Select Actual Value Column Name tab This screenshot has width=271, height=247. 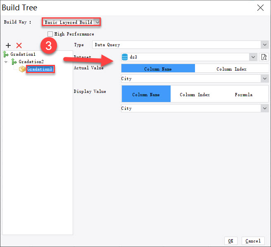158,68
